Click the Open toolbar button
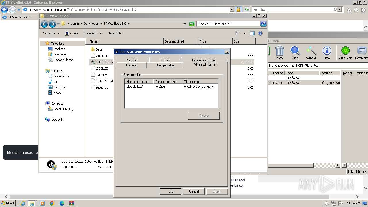 pyautogui.click(x=71, y=33)
